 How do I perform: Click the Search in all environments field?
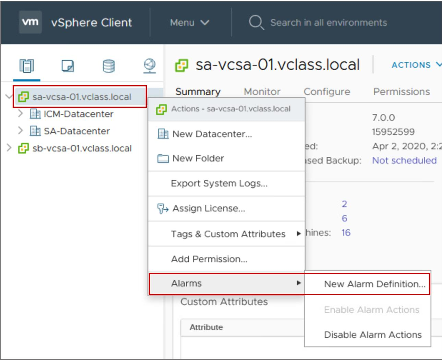tap(328, 23)
